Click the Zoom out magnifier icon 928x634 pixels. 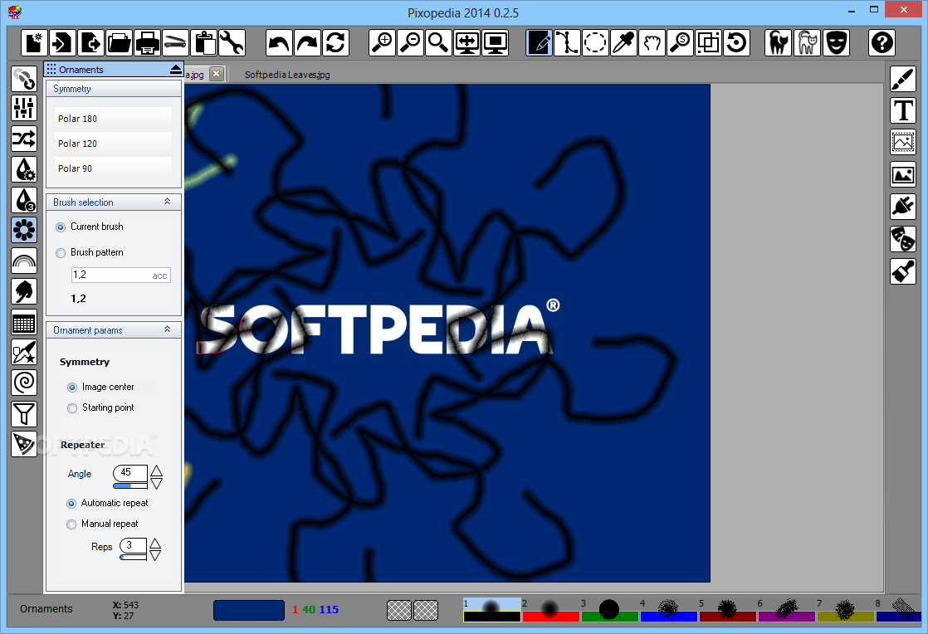(410, 42)
